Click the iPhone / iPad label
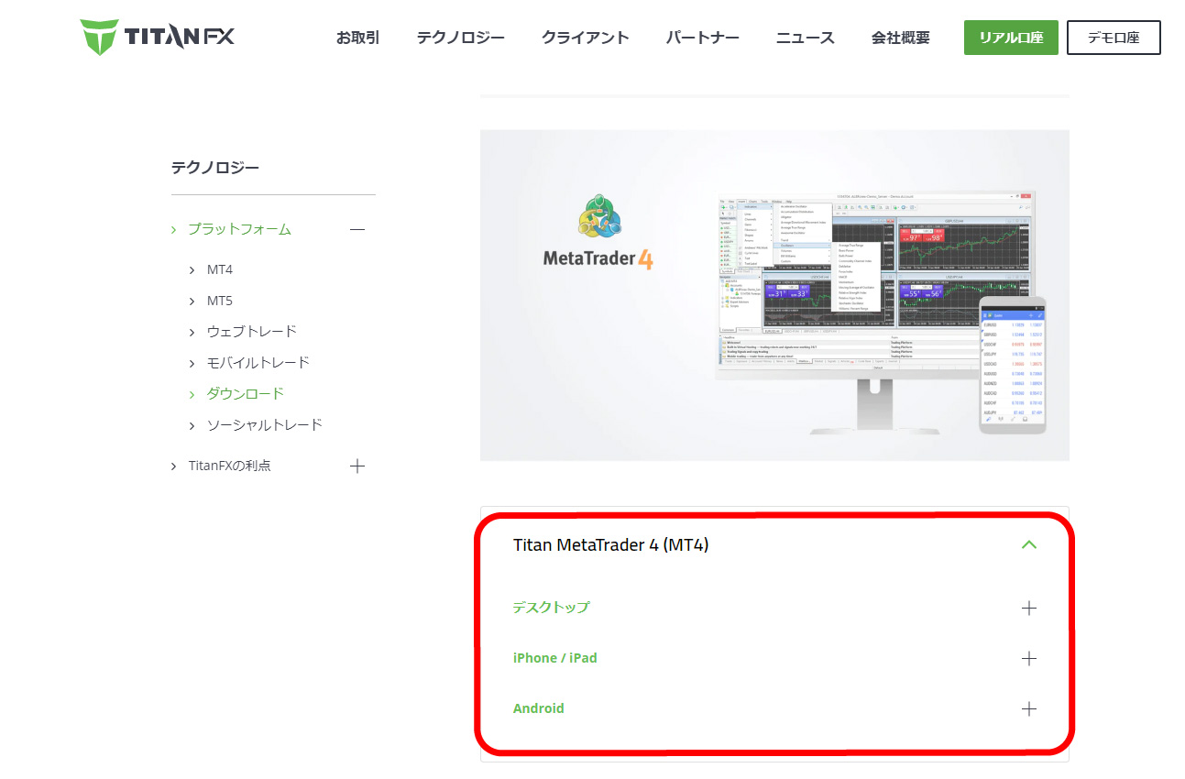The width and height of the screenshot is (1185, 779). 555,658
